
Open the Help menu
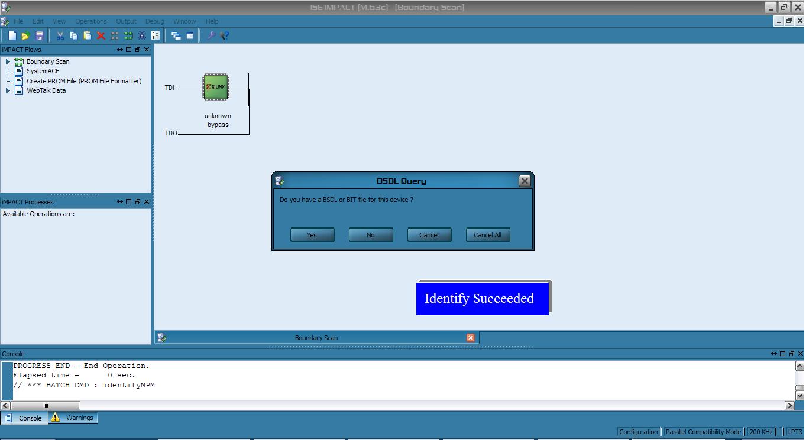pyautogui.click(x=212, y=21)
